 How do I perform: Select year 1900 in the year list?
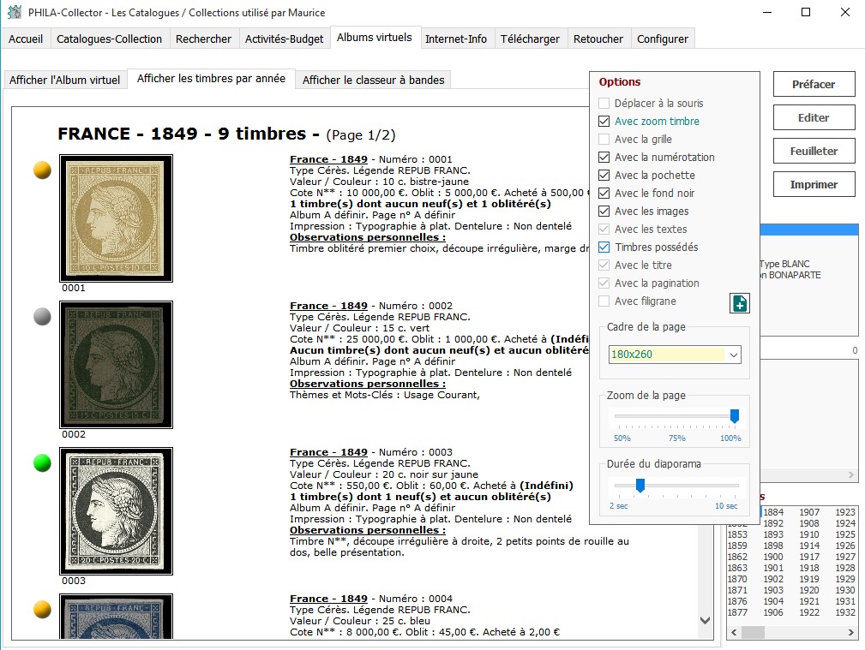tap(773, 557)
